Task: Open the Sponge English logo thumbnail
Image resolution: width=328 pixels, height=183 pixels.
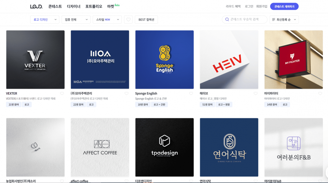Action: point(164,60)
